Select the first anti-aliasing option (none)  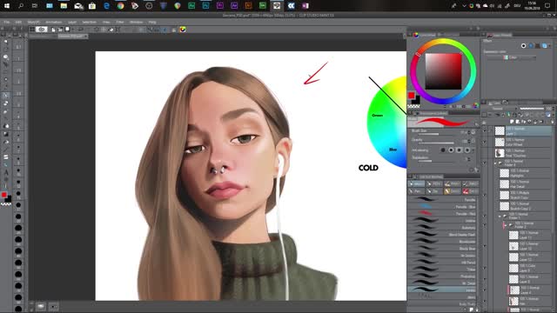point(443,150)
